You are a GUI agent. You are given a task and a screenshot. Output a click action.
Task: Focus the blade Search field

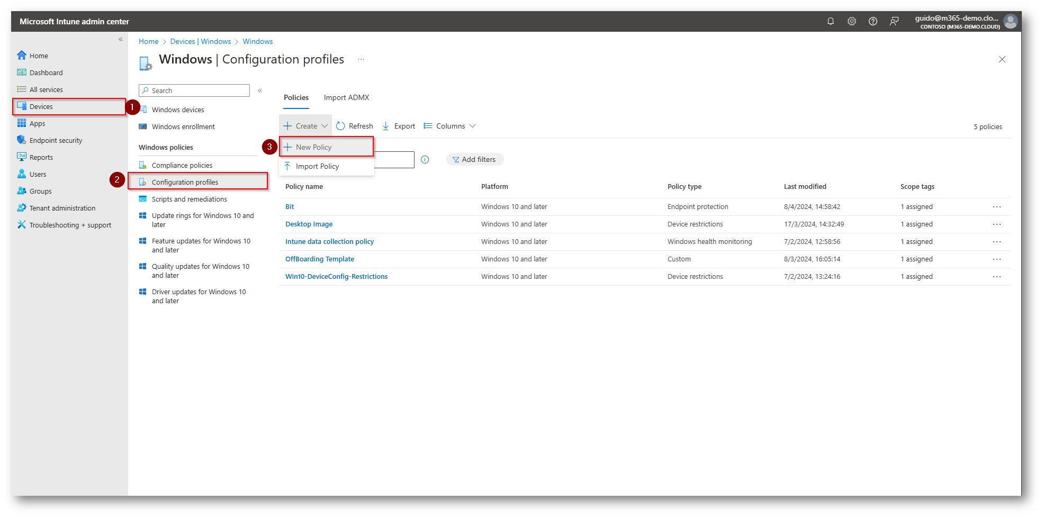(x=194, y=90)
